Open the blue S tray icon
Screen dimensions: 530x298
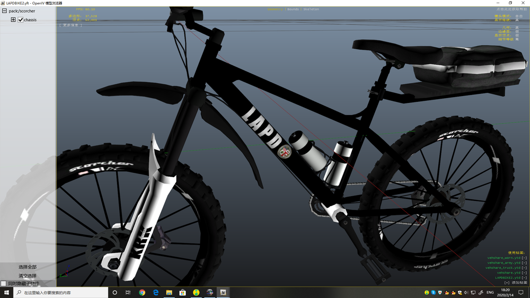(434, 293)
